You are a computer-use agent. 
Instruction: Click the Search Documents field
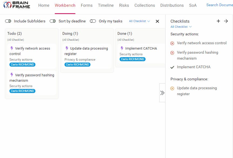[219, 5]
